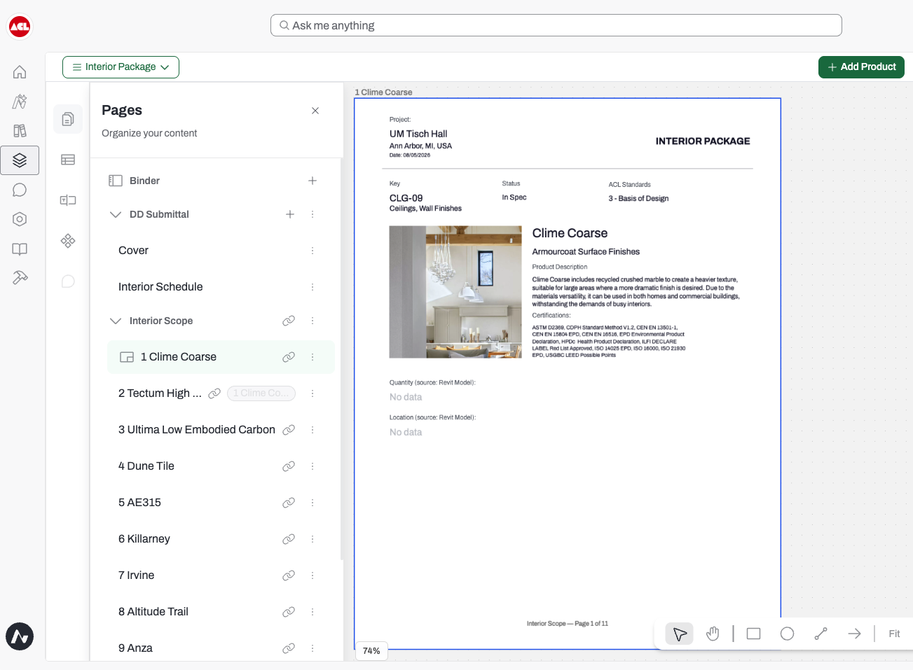Click the Clime Coarse product image

(x=455, y=292)
